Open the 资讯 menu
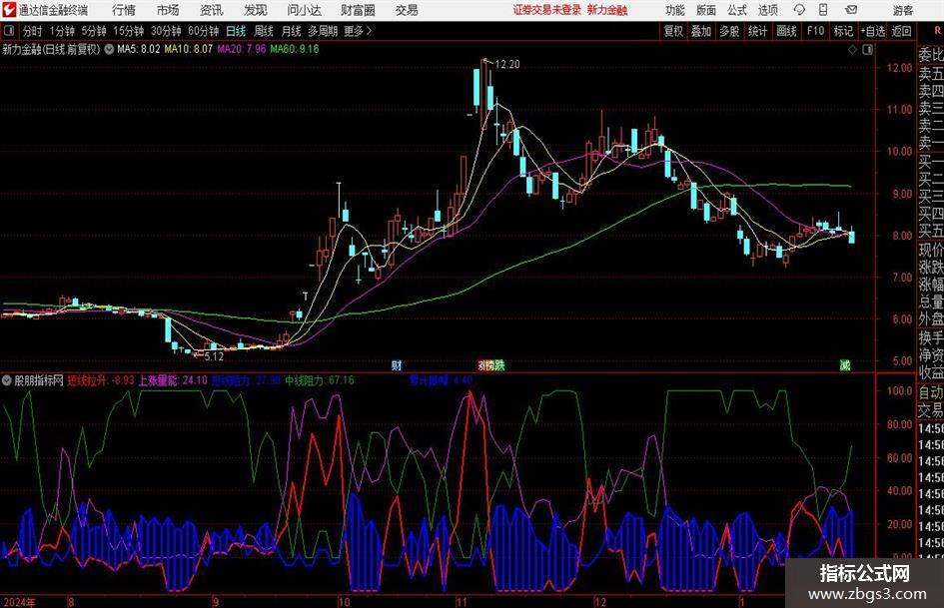The image size is (944, 608). [x=212, y=10]
